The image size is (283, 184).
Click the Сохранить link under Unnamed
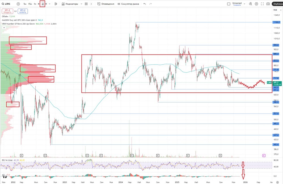237,5
